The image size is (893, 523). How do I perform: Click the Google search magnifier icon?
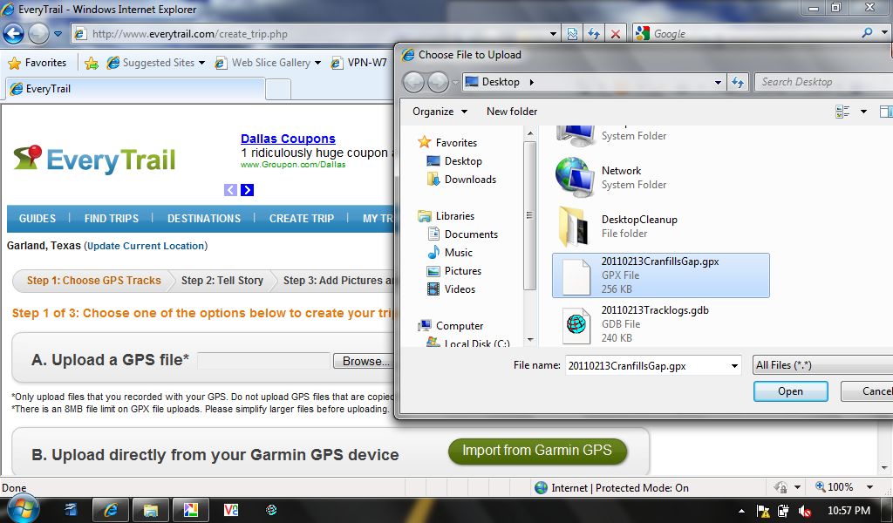pos(867,33)
